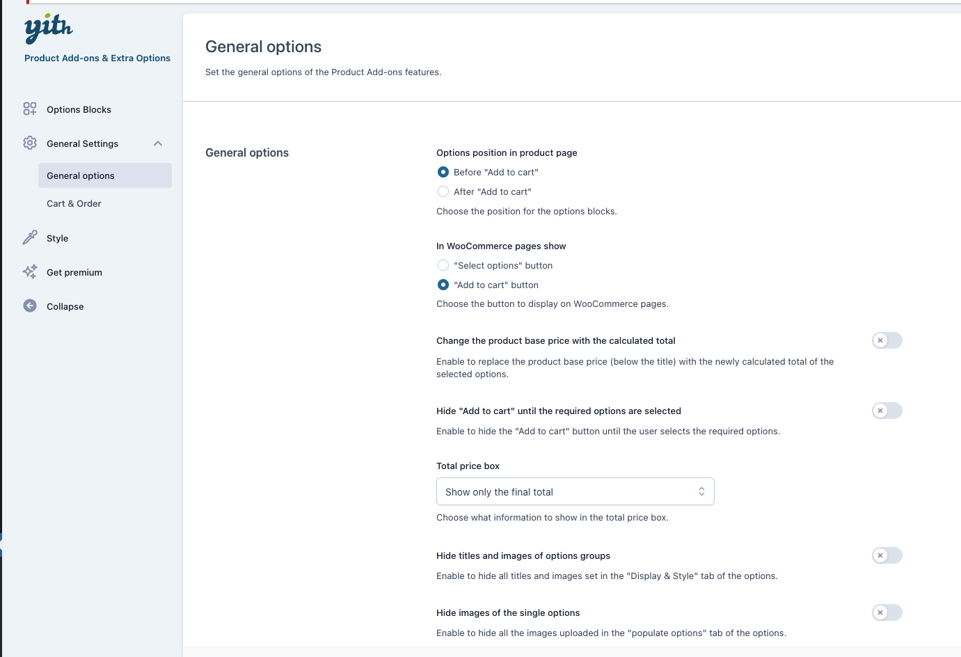Click the YITH logo

coord(49,29)
